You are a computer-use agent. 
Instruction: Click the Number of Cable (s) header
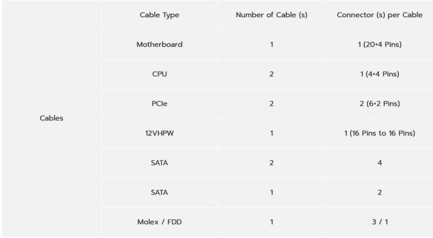tap(271, 15)
